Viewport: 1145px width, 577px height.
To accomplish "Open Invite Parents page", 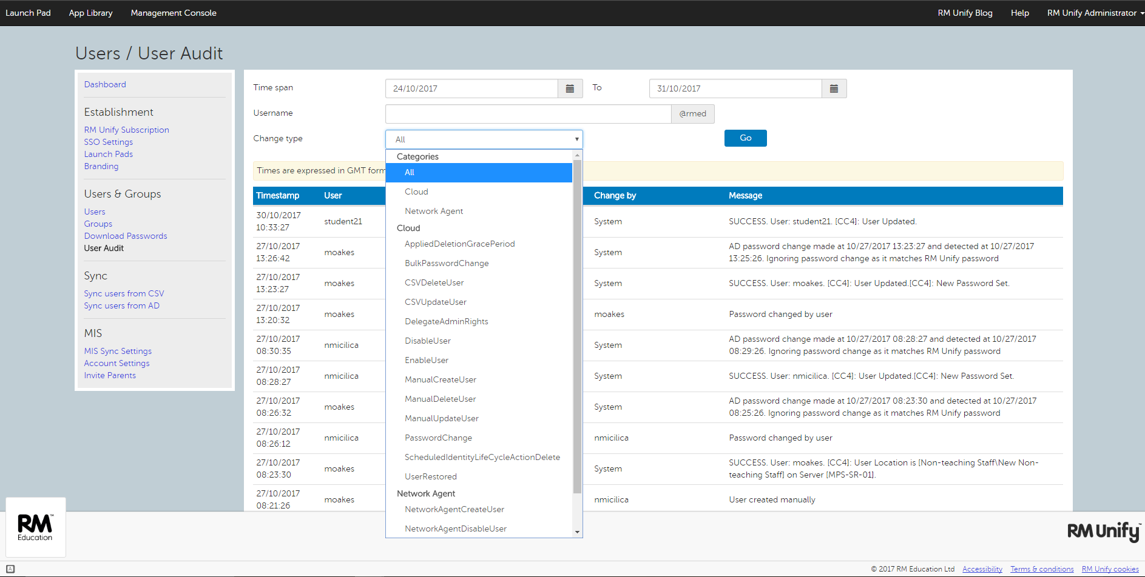I will point(110,375).
